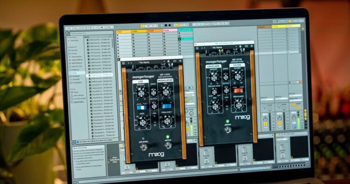Flip the blue Modulator Lo/Hi switch on MF-102S
Viewport: 350px width, 184px height.
click(x=167, y=106)
